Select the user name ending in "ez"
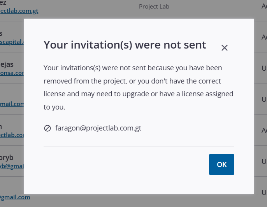Screen dimensions: 267x207 point(3,3)
